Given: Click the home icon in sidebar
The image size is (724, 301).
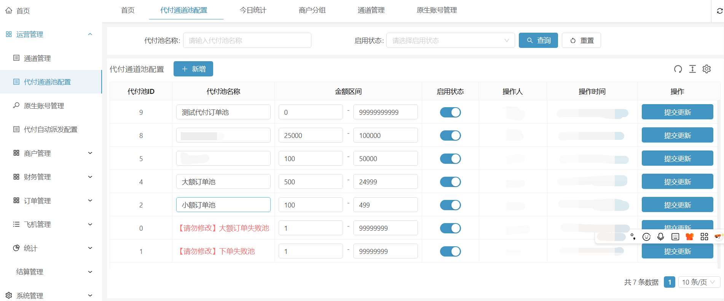Looking at the screenshot, I should [9, 11].
